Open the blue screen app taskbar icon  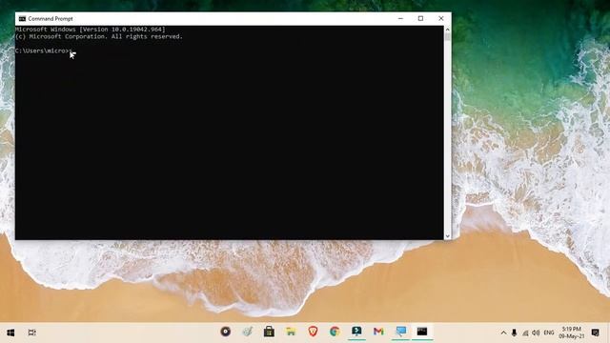coord(400,332)
